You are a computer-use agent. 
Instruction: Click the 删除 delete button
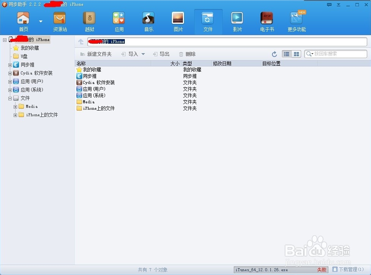(x=187, y=54)
